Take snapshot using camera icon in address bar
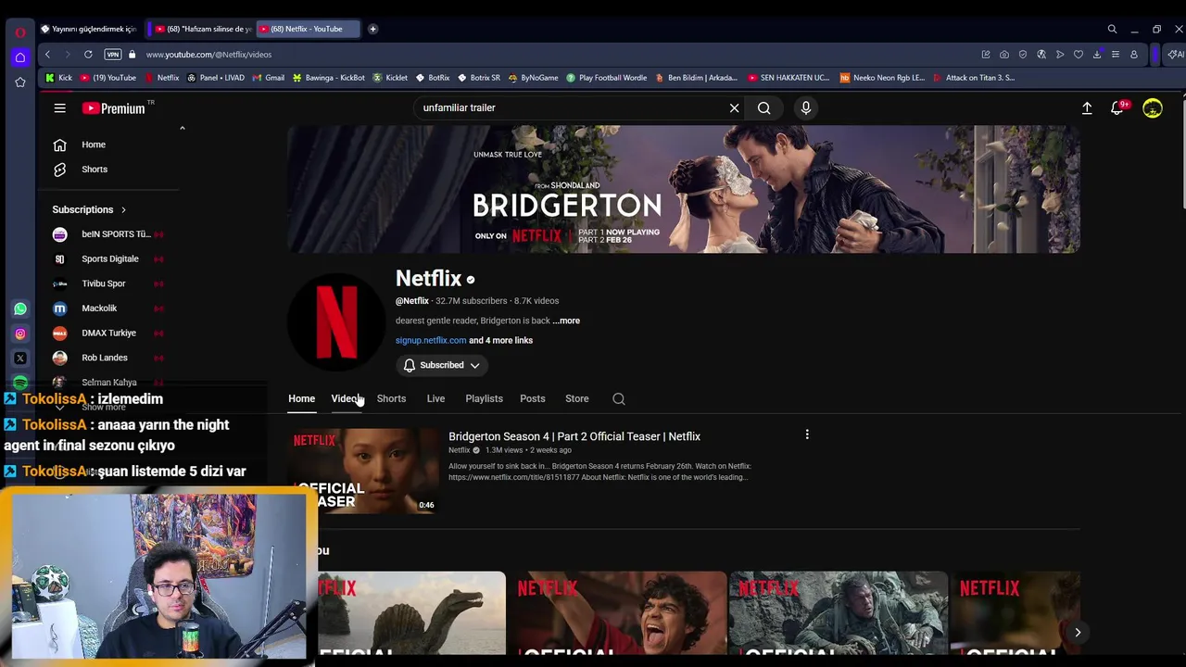Viewport: 1186px width, 667px height. pyautogui.click(x=1004, y=55)
